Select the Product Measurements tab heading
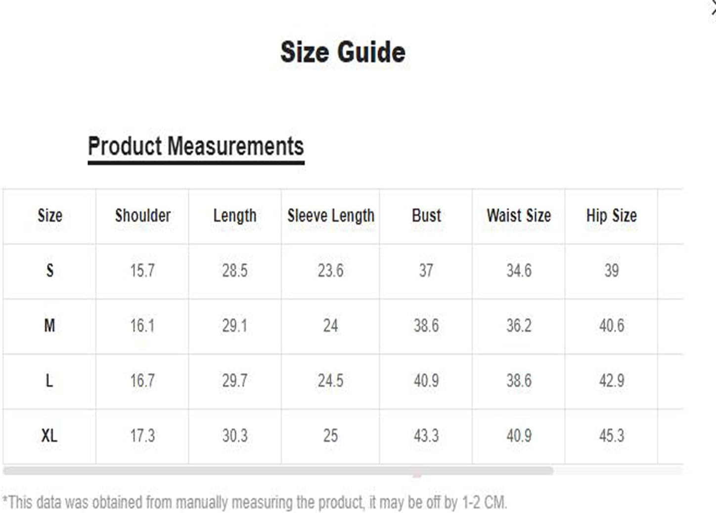The image size is (716, 513). (x=196, y=148)
